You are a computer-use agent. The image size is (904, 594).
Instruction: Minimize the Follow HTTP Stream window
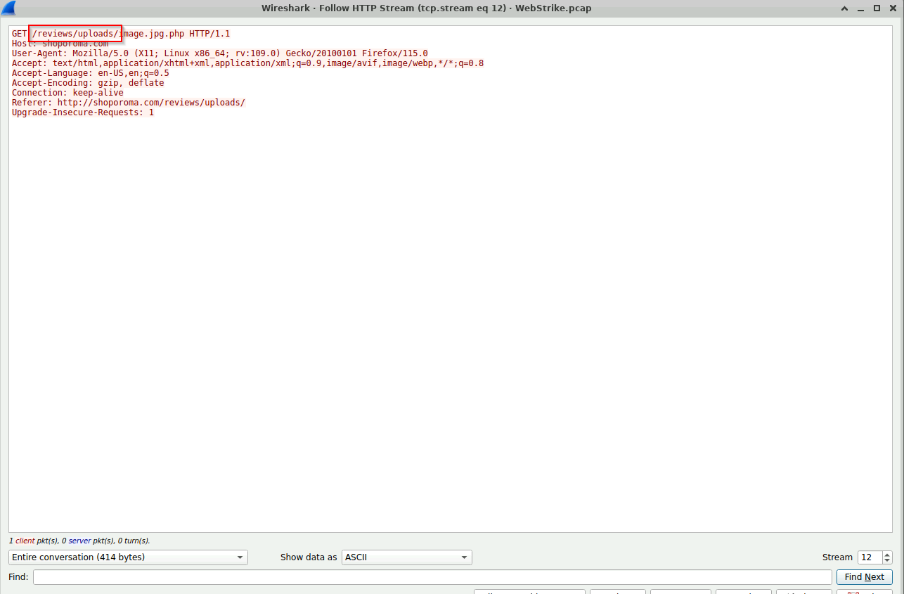coord(861,8)
